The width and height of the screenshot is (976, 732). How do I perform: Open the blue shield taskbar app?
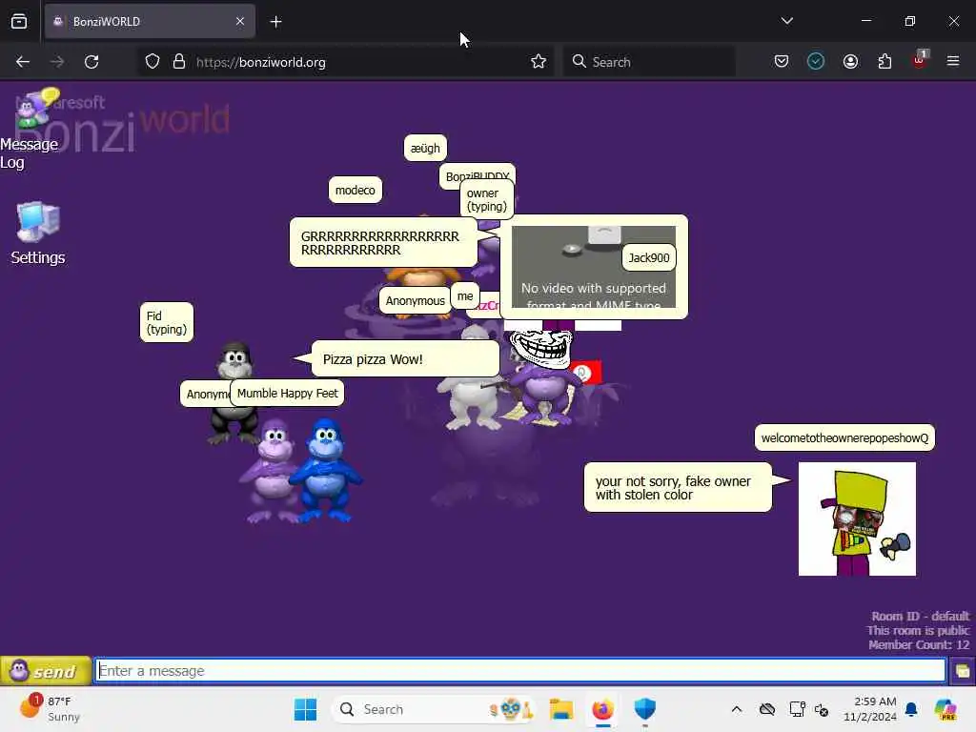coord(645,709)
